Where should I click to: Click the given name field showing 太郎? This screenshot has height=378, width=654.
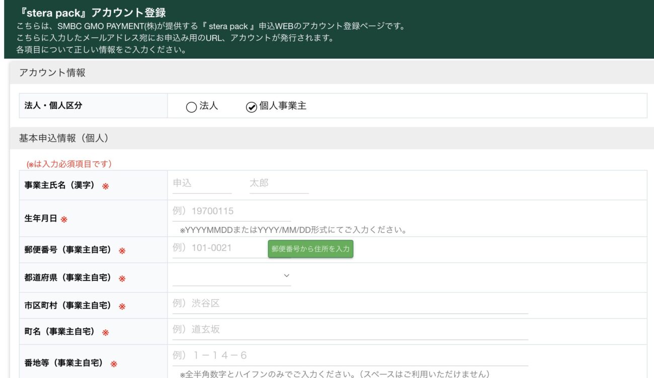[279, 184]
